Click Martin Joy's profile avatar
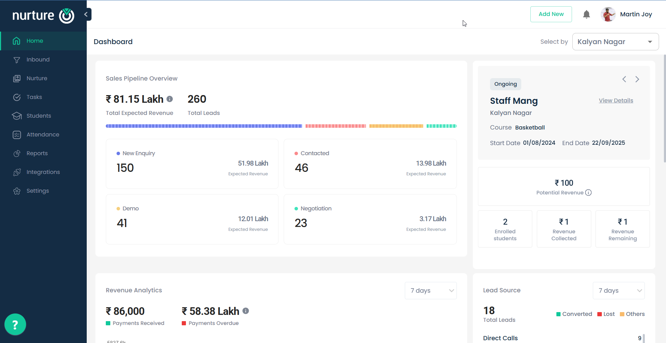This screenshot has height=343, width=666. pos(608,14)
